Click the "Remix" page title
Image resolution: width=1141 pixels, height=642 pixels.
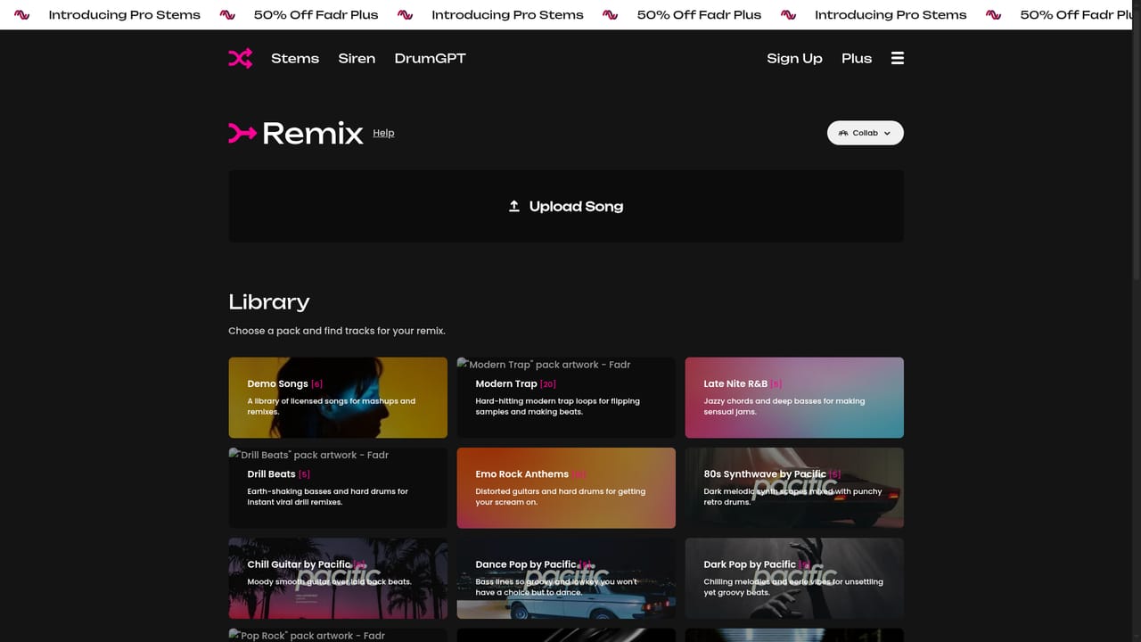click(x=313, y=133)
